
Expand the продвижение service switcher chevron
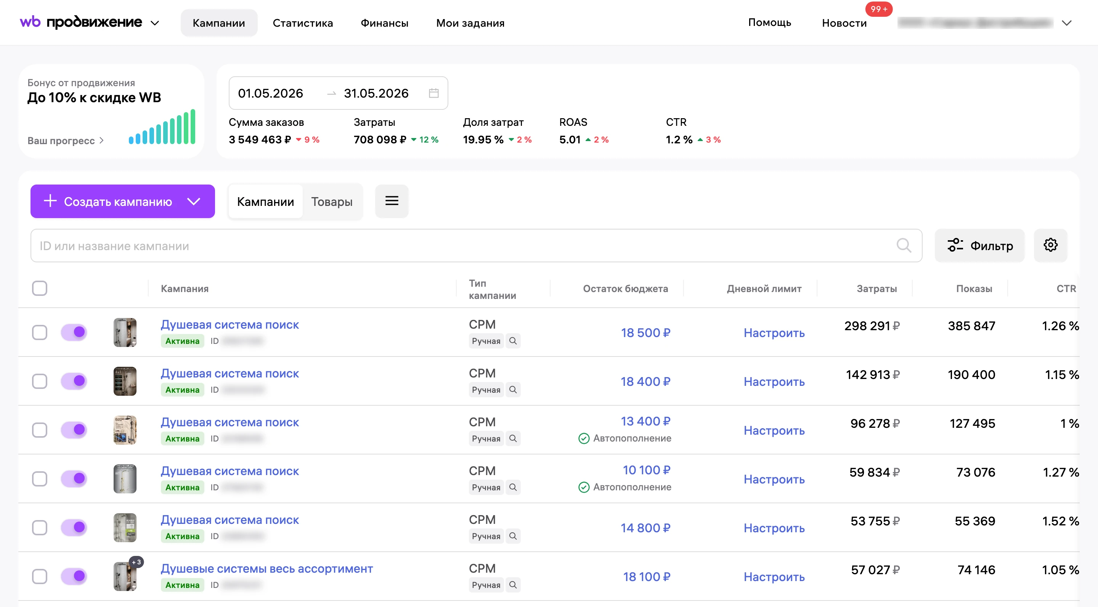tap(155, 23)
